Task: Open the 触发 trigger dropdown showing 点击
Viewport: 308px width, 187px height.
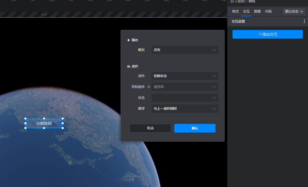Action: [185, 50]
